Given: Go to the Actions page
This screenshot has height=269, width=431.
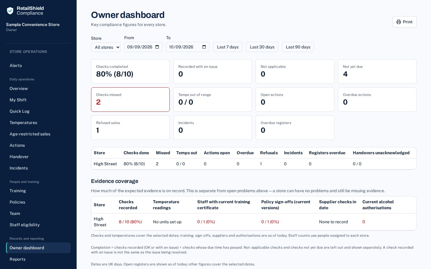Looking at the screenshot, I should pos(38,145).
